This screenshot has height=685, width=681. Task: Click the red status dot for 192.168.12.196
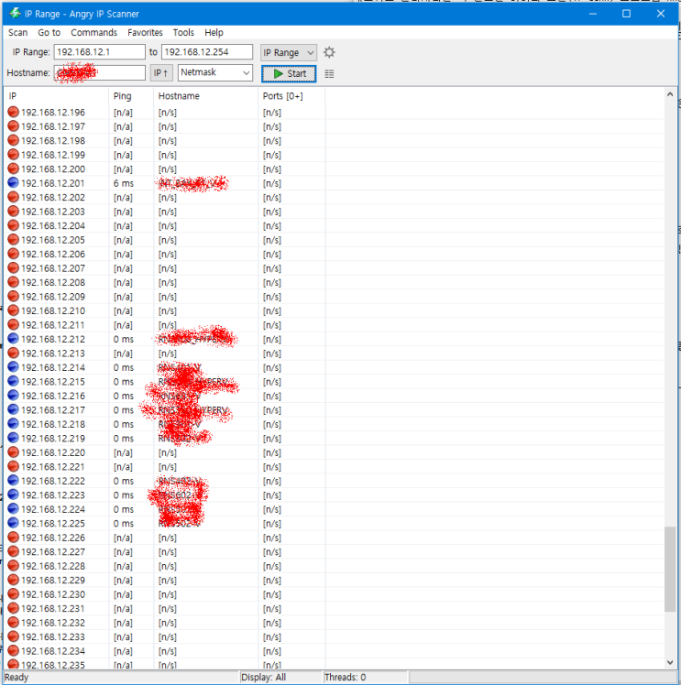pos(13,112)
